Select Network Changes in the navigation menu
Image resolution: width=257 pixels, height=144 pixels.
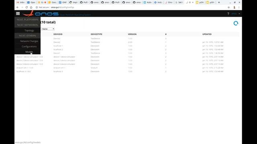coord(29,41)
